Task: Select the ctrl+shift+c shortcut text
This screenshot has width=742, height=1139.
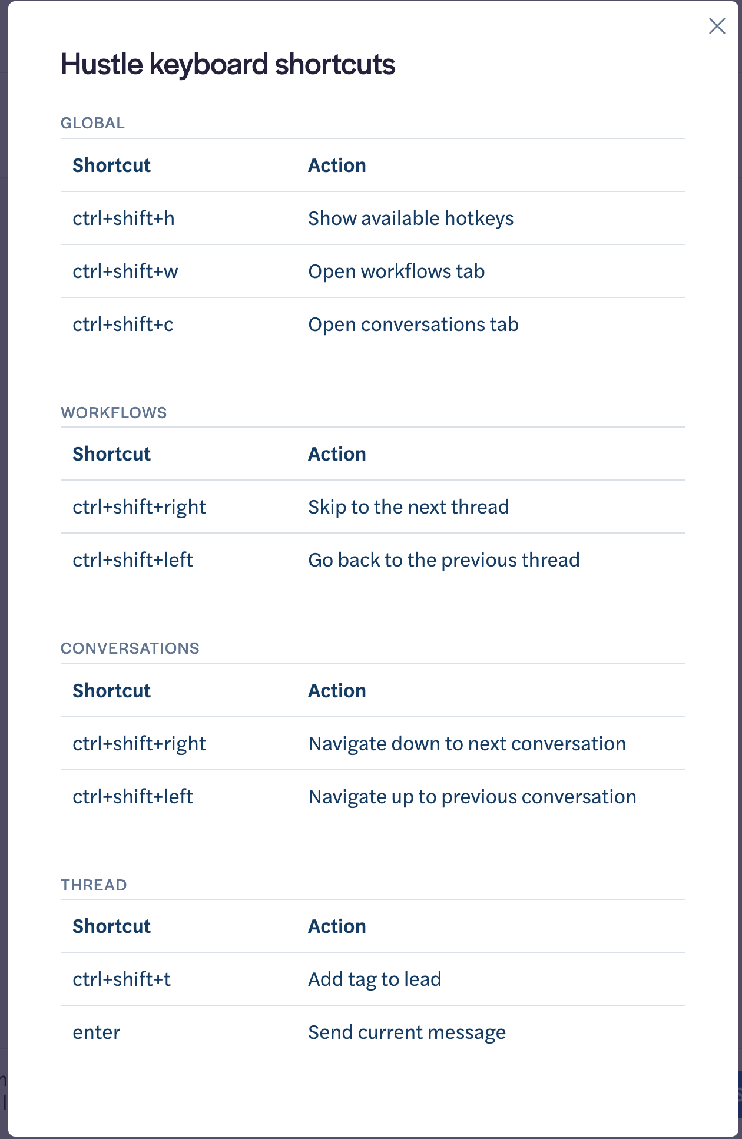Action: point(122,325)
